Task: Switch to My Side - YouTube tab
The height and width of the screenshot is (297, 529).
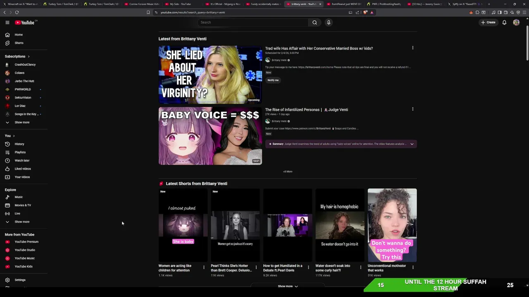Action: pos(182,4)
